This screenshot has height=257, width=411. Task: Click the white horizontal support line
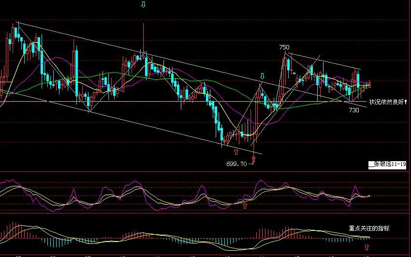[x=145, y=102]
